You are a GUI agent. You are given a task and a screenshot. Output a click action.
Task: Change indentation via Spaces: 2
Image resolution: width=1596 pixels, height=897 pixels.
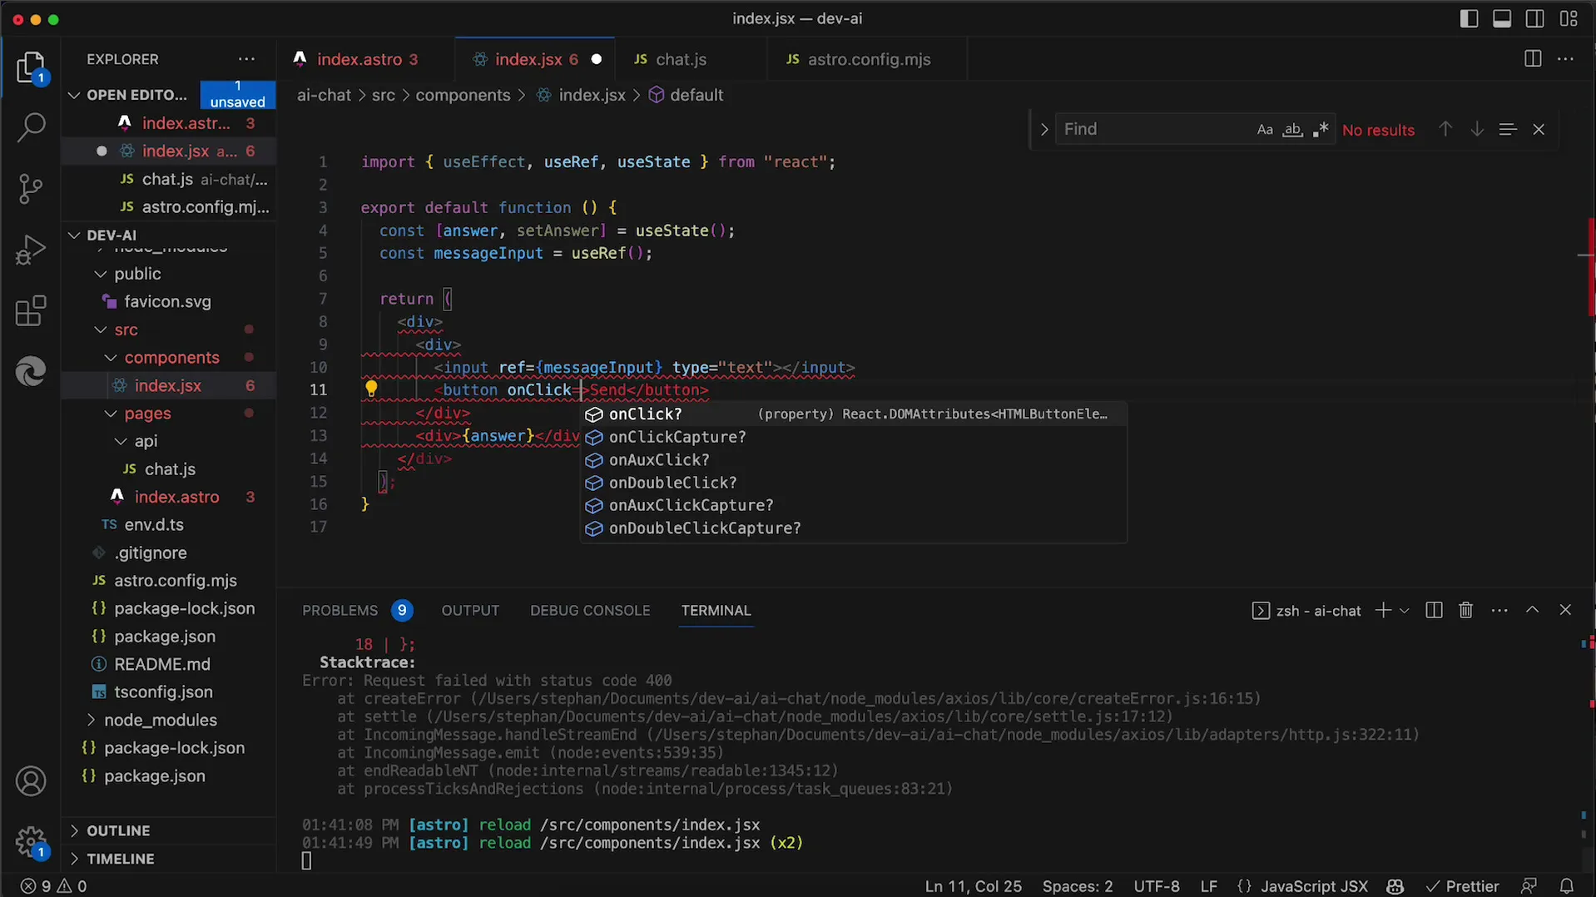(x=1077, y=886)
